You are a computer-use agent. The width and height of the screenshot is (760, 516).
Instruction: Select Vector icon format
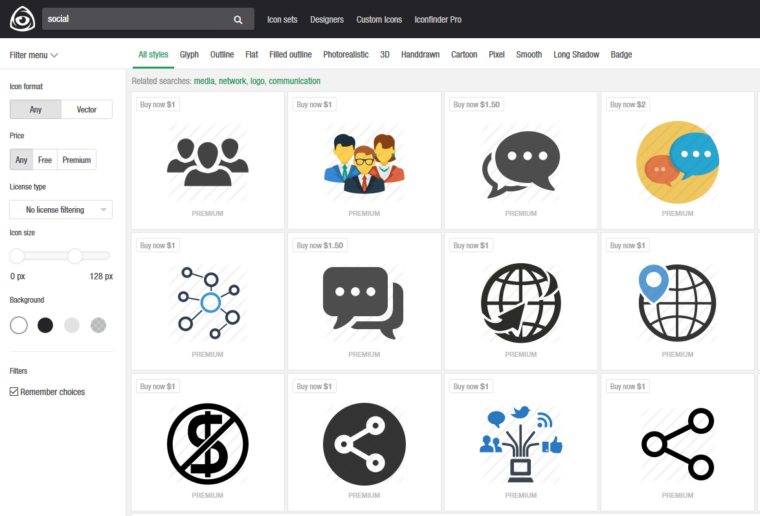(87, 109)
